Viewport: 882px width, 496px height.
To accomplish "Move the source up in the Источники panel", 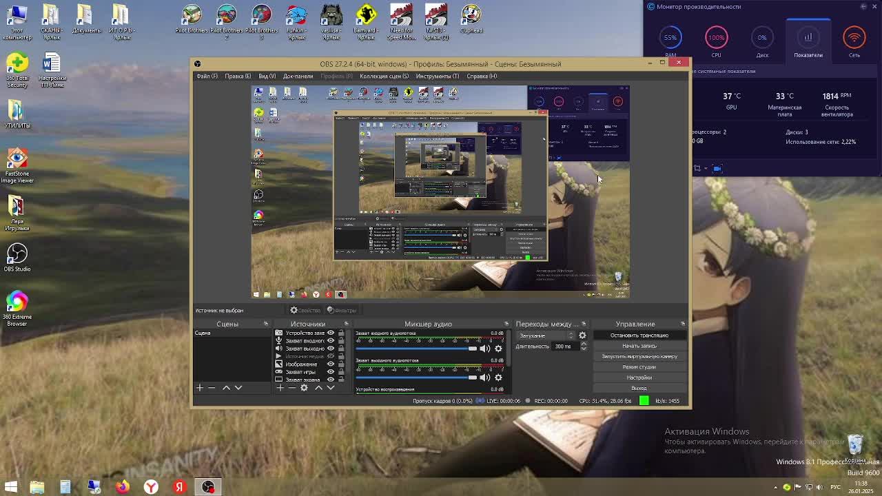I will click(318, 388).
